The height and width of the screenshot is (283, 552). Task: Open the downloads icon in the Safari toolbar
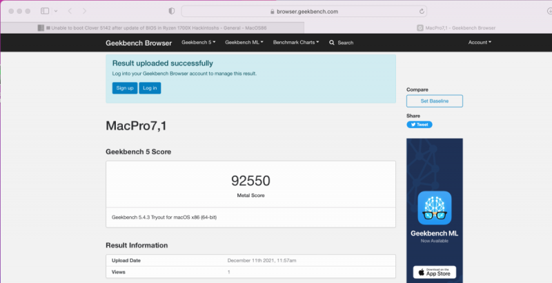549,11
